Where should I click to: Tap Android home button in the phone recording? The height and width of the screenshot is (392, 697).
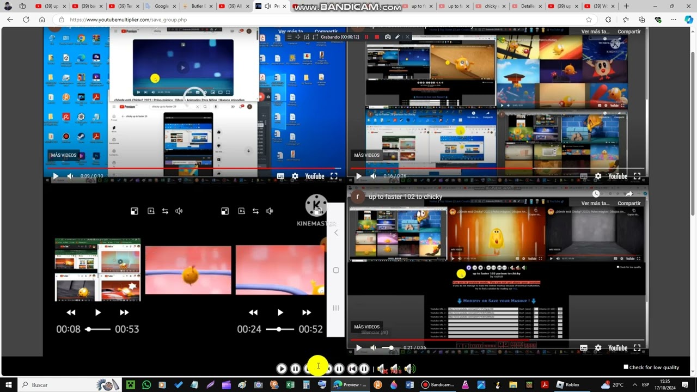coord(336,270)
